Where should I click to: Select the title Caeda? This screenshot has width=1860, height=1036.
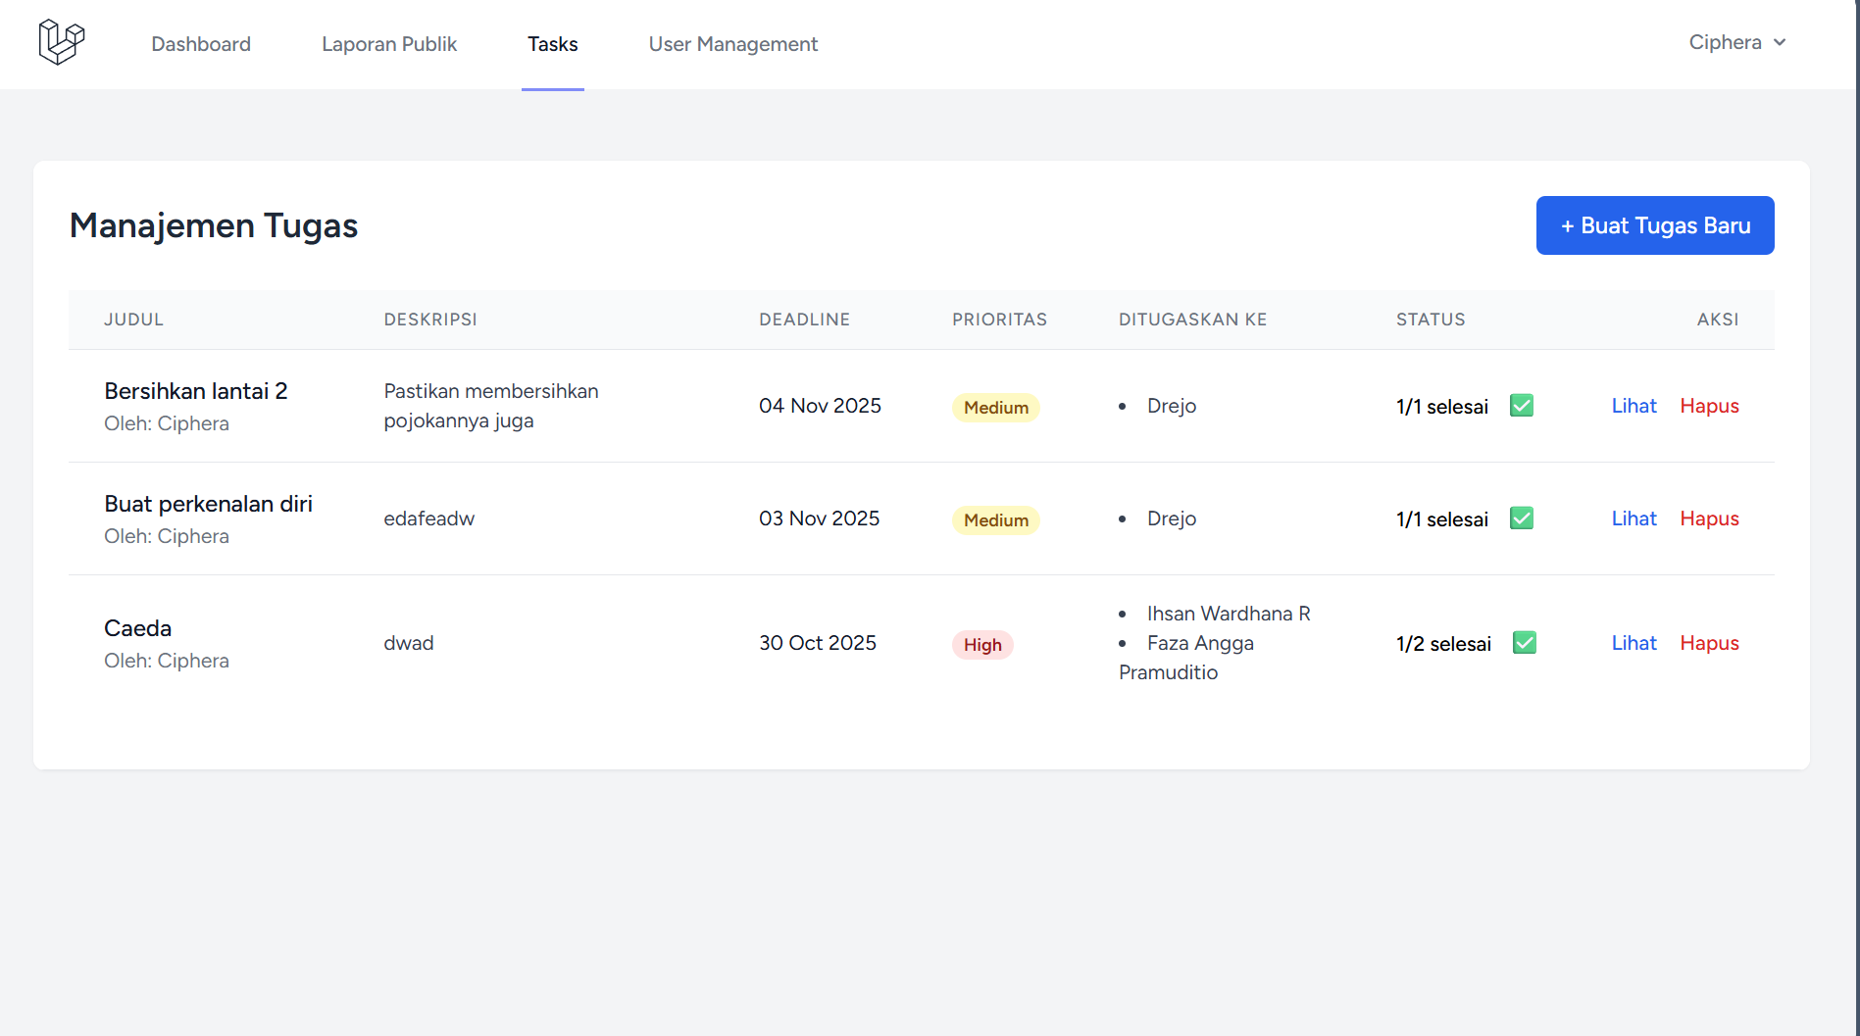[138, 628]
